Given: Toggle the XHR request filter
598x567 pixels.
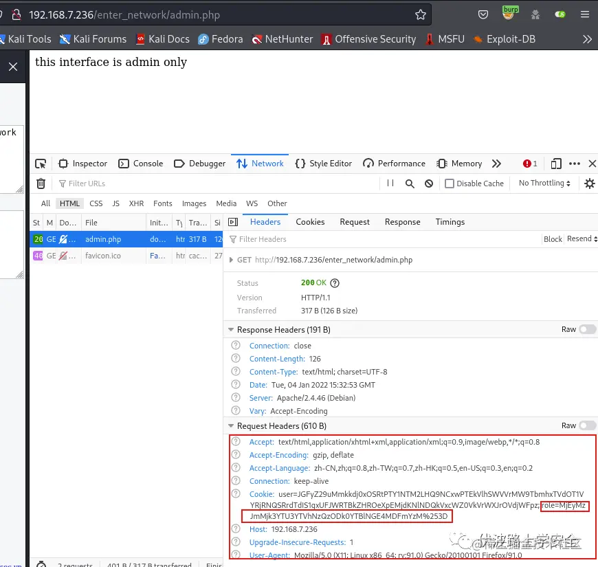Looking at the screenshot, I should coord(136,203).
